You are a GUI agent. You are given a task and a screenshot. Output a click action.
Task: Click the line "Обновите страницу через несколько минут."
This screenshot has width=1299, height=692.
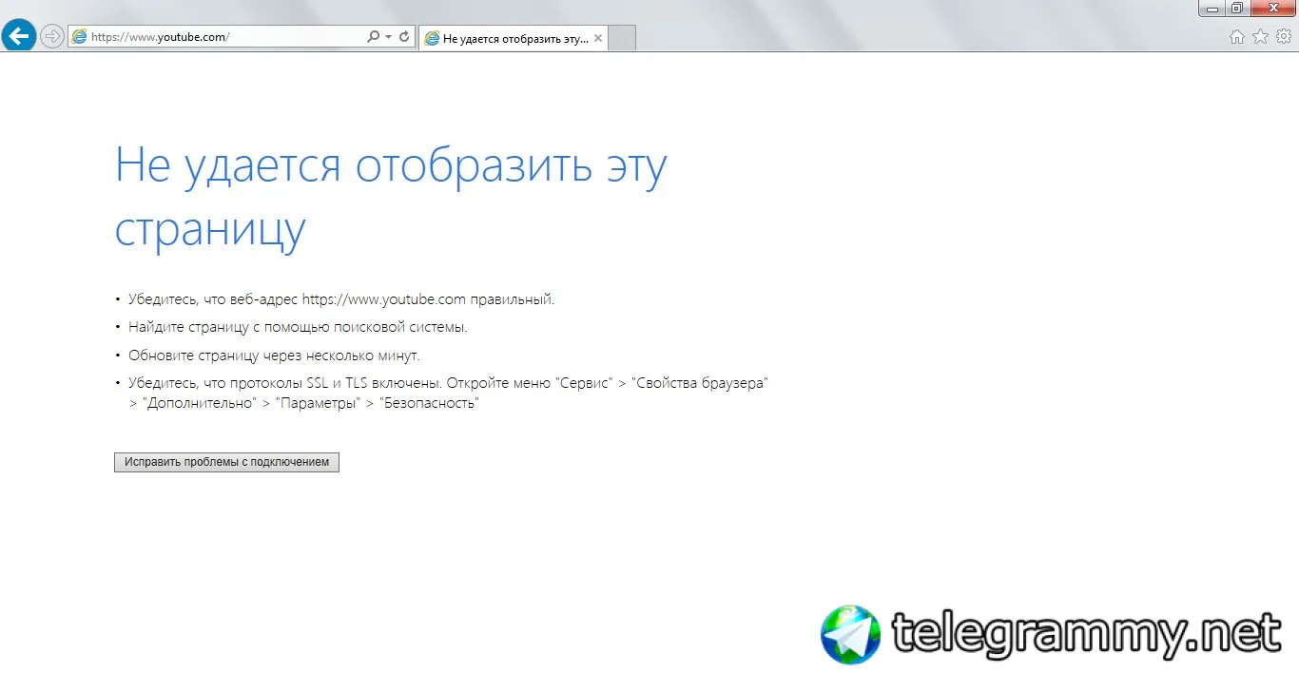(274, 356)
